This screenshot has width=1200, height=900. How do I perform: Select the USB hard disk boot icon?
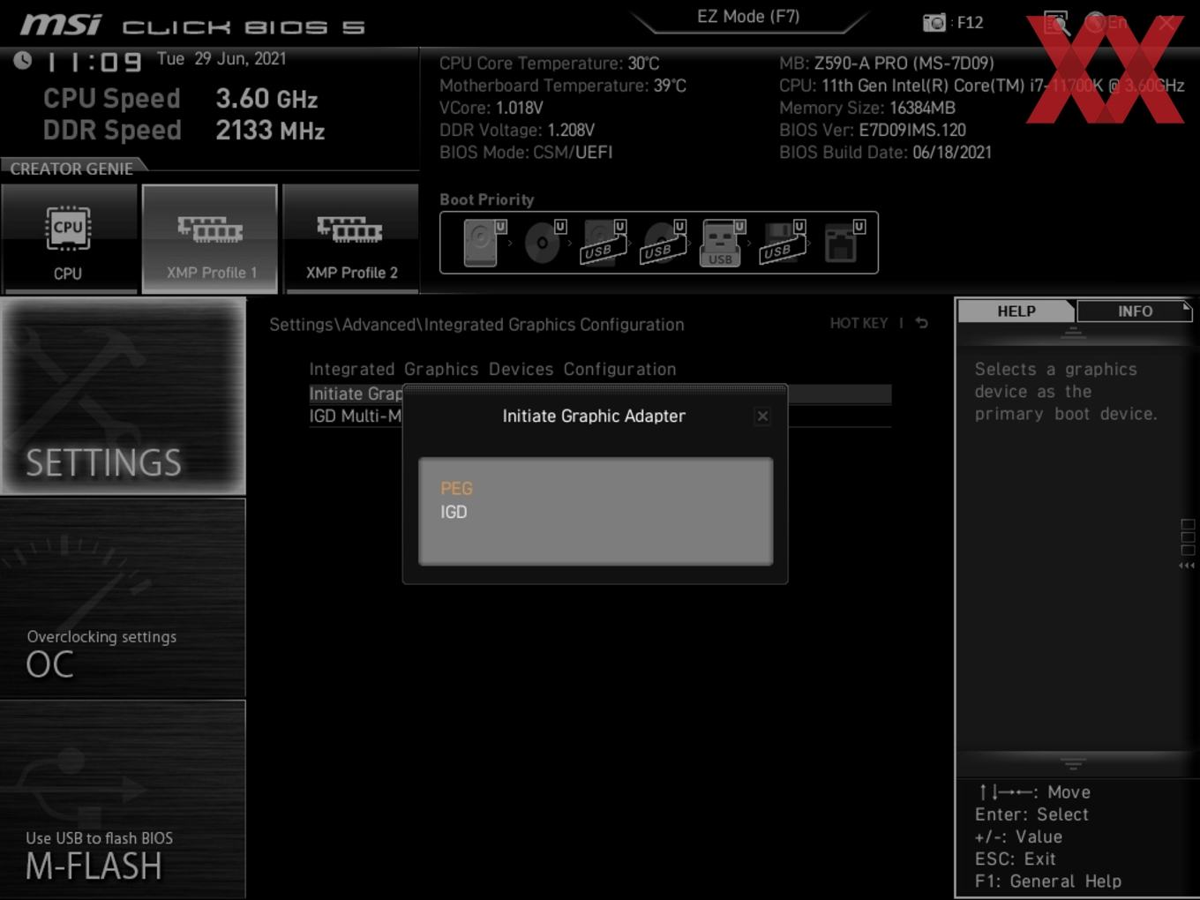click(x=604, y=243)
